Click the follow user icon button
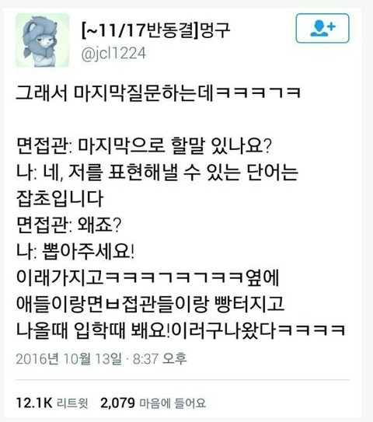Screen dimensions: 373x422 coord(322,28)
